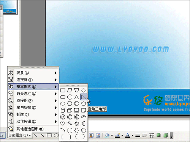
Task: Open the fill color dropdown arrow
Action: [112, 136]
